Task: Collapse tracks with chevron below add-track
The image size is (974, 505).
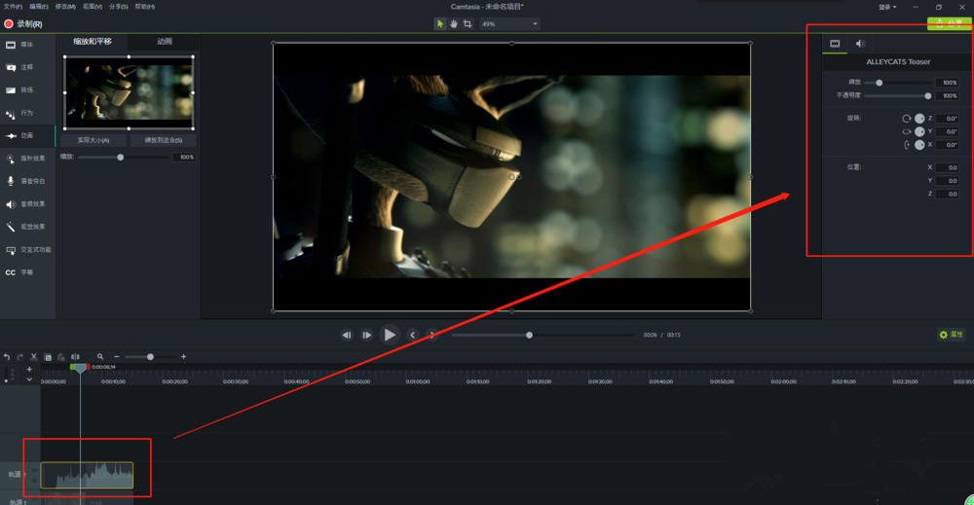Action: [x=29, y=379]
